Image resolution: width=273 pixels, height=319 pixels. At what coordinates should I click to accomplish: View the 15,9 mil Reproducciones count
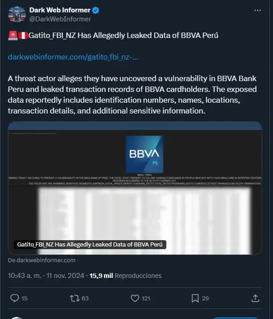point(126,276)
